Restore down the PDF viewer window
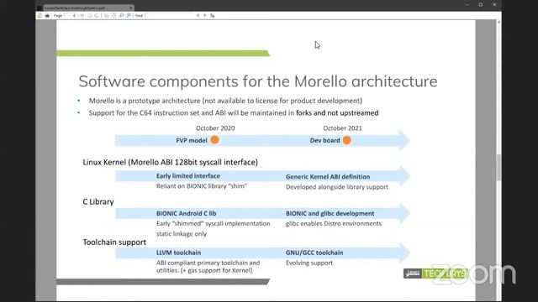The image size is (538, 302). (481, 5)
